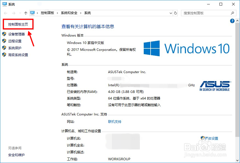Click text 没有可用于此显示器的笔或触控输入
Viewport: 240px width, 163px height.
tap(134, 105)
